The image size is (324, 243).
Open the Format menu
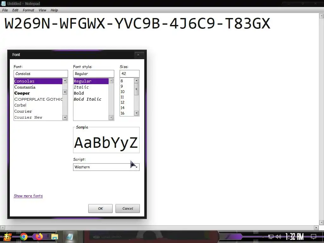(x=28, y=10)
